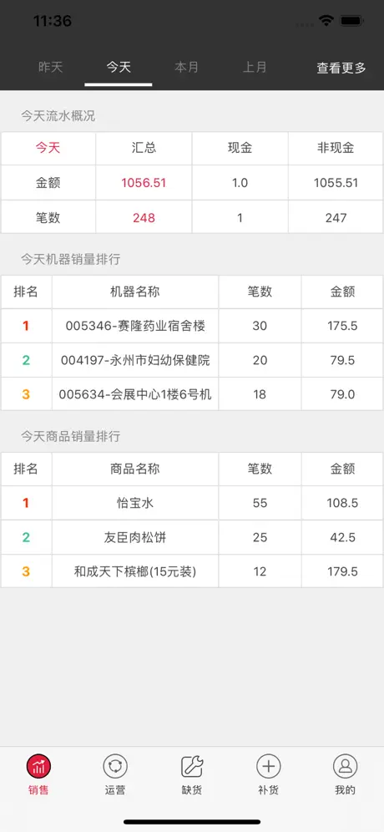Tap amount 108.5 for 怡宝水
Screen dimensions: 384x832
[x=342, y=503]
